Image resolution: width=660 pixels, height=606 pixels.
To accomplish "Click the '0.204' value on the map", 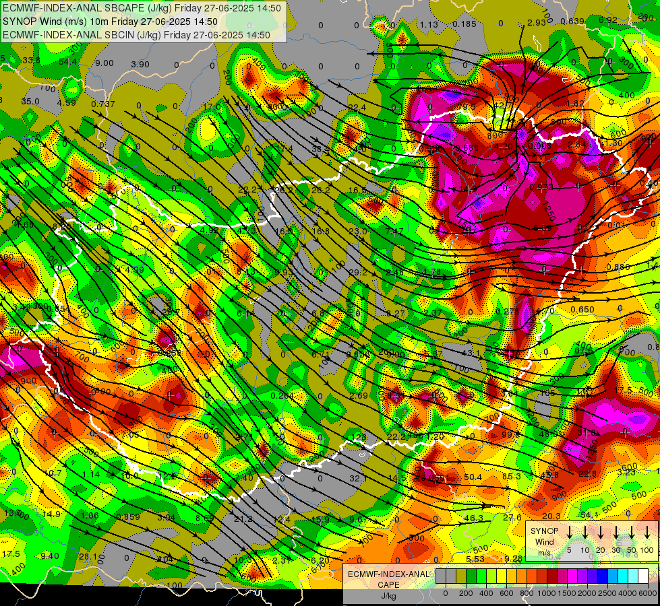I will [282, 396].
